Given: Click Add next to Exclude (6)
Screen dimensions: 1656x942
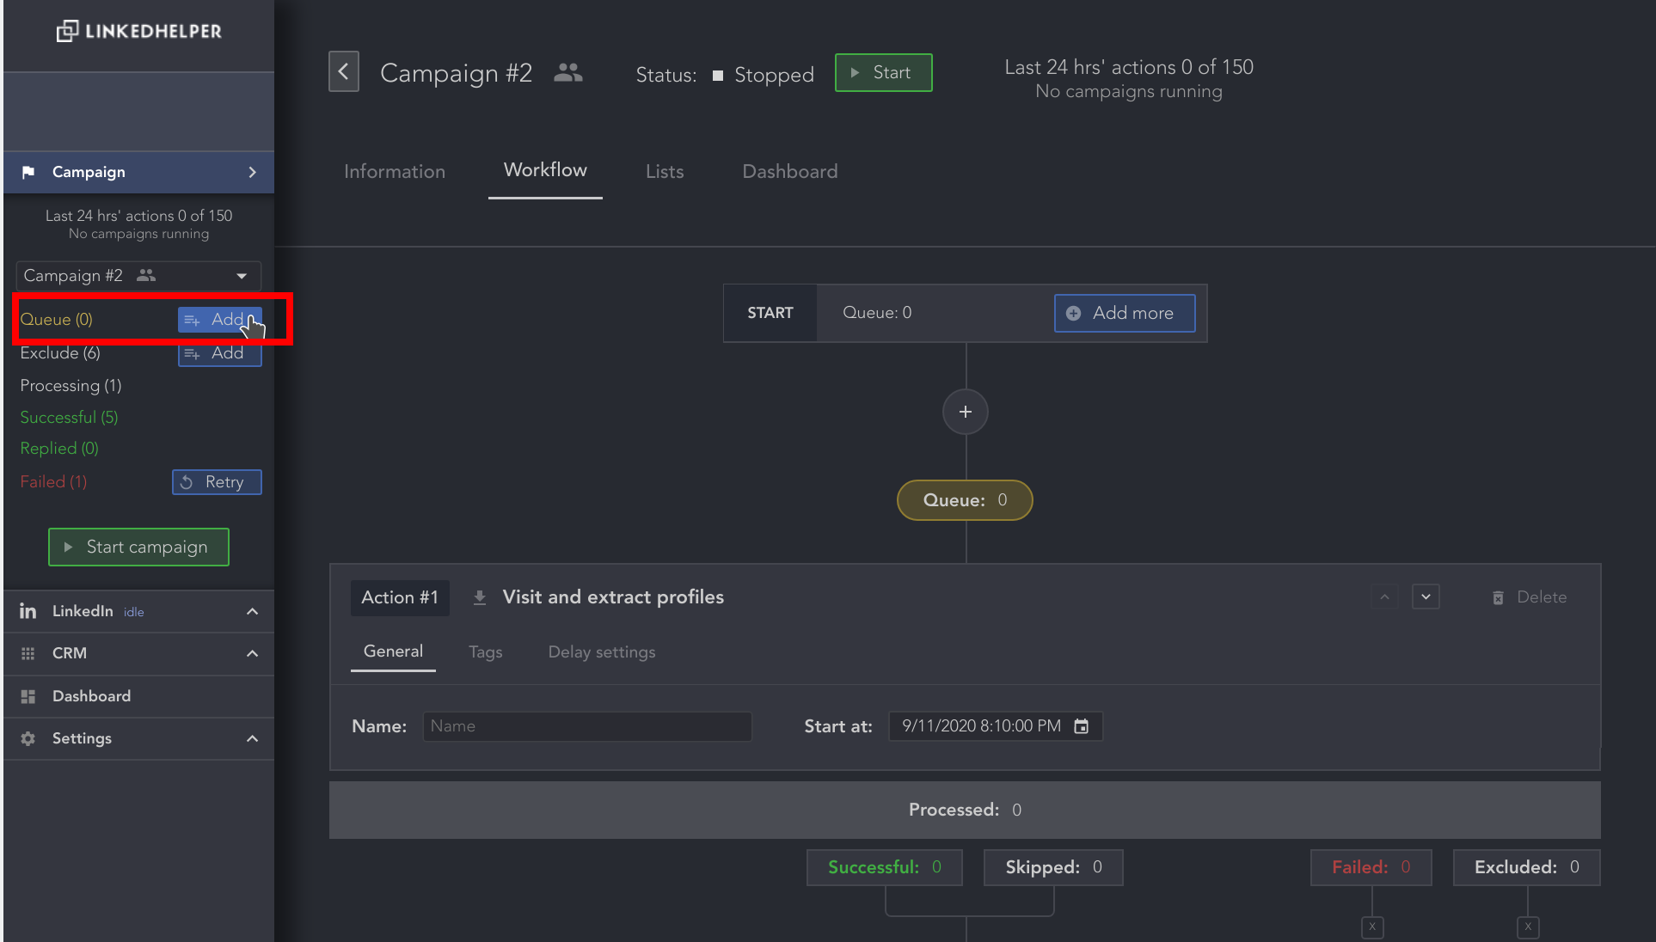Looking at the screenshot, I should [220, 353].
